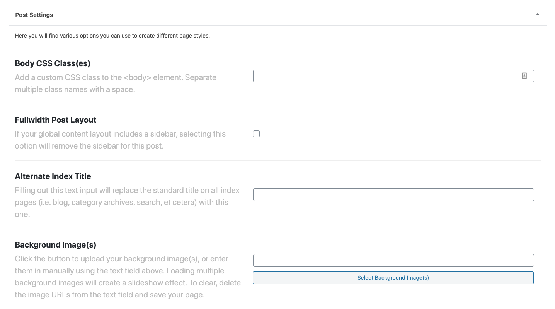Enable the Fullwidth Post Layout checkbox

pos(256,134)
